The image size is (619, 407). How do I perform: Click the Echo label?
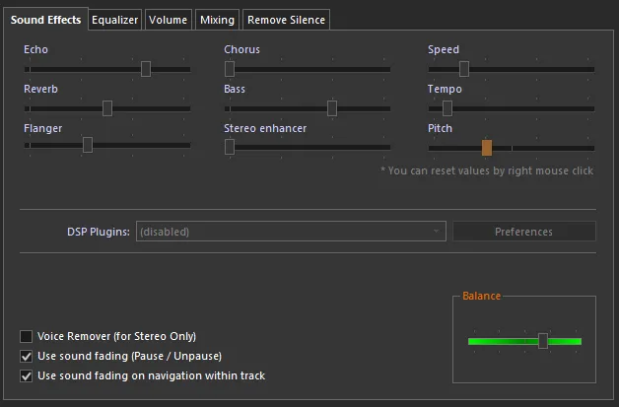(x=35, y=49)
